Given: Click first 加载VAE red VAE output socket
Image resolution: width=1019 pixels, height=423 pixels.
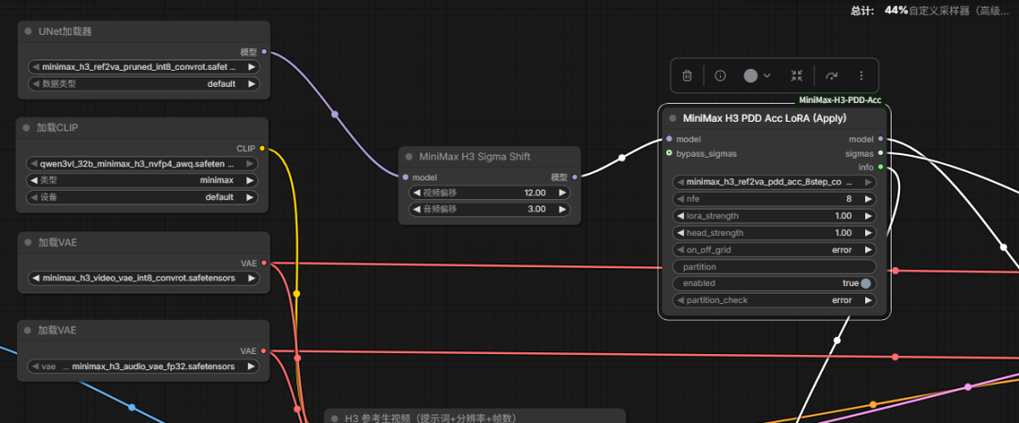Looking at the screenshot, I should (x=263, y=262).
